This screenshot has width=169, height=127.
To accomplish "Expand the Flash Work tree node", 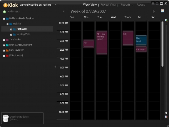I will coord(11,29).
